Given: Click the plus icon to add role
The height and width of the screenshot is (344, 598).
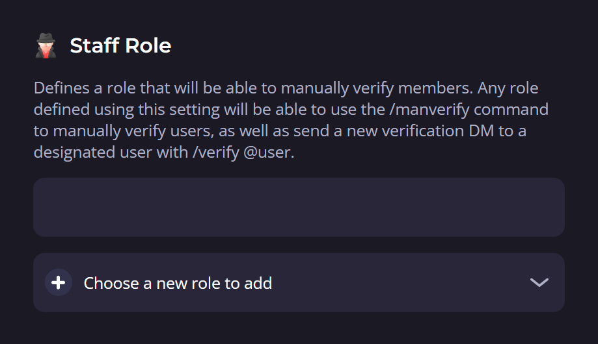Looking at the screenshot, I should click(x=59, y=282).
